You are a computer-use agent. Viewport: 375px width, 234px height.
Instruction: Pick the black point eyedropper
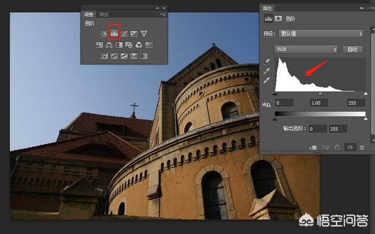point(267,62)
